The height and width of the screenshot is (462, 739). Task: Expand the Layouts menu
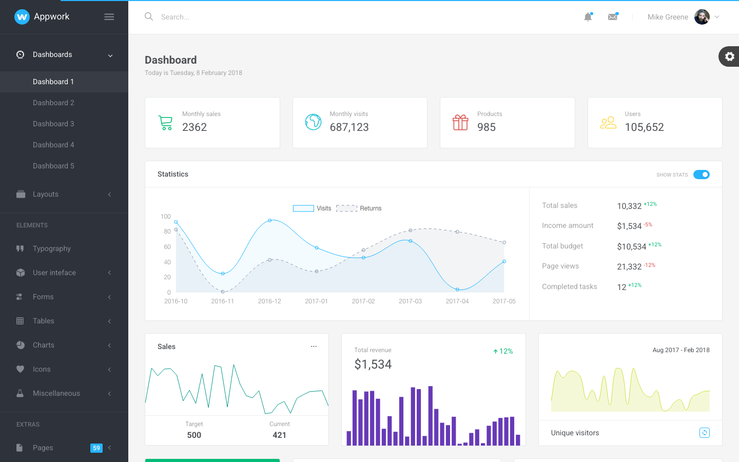tap(64, 194)
